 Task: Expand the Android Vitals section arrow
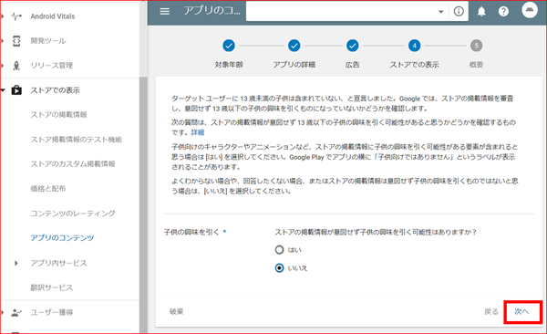click(2, 16)
